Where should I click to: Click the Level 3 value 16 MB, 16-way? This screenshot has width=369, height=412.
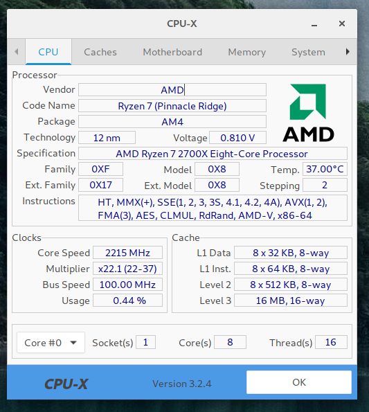click(291, 301)
